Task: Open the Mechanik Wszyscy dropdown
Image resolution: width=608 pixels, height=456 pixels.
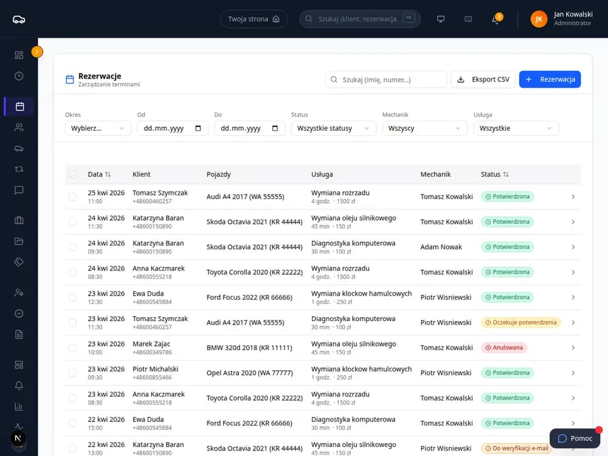Action: [x=424, y=128]
